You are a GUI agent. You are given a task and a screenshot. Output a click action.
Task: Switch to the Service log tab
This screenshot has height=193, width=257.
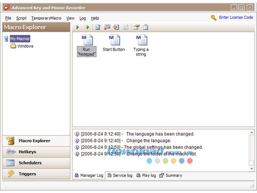tap(120, 175)
